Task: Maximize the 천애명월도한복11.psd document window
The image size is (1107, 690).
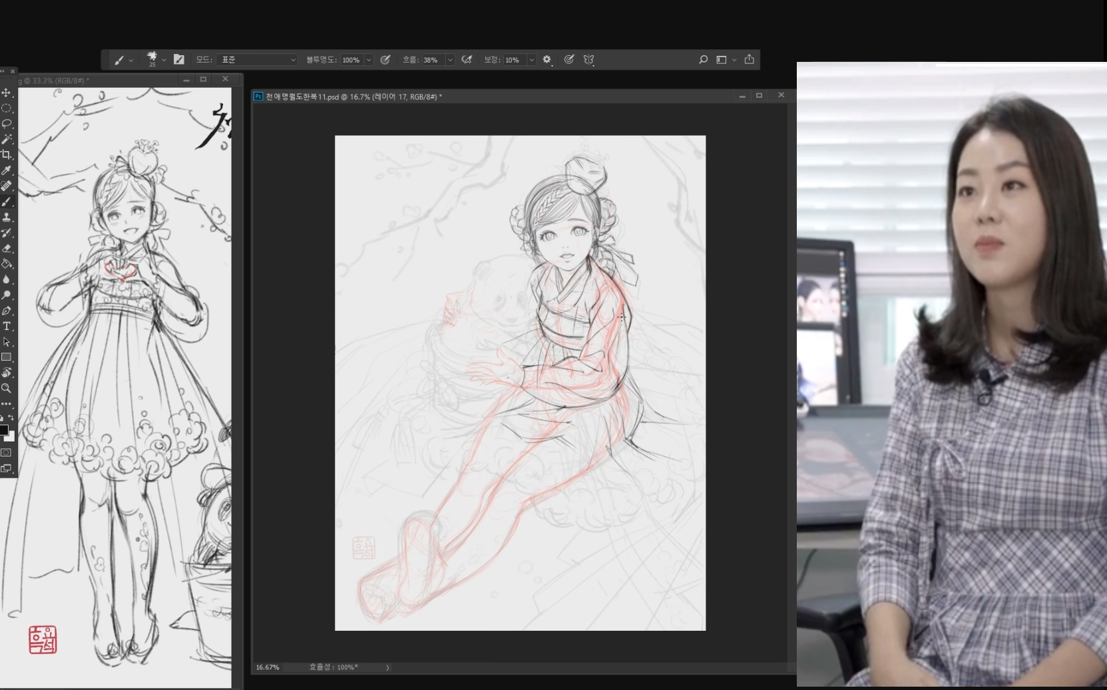Action: point(759,96)
